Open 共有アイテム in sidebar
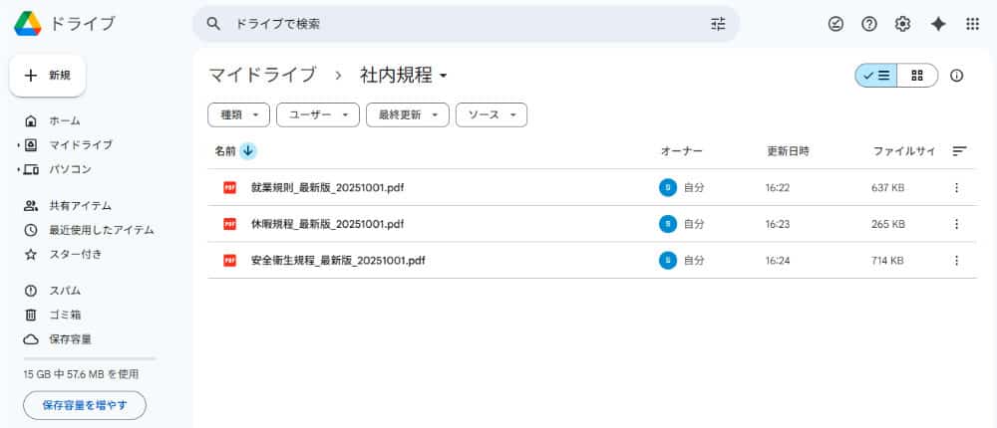Screen dimensions: 997x428 80,206
